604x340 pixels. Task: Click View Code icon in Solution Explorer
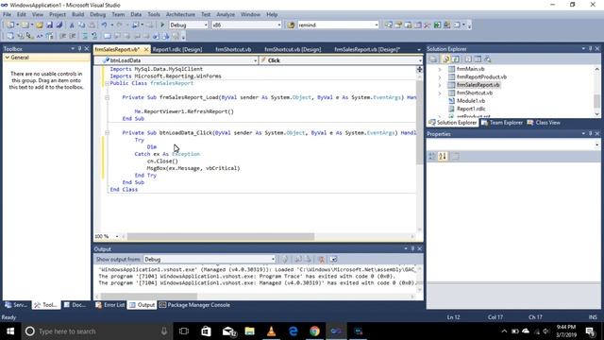(468, 59)
